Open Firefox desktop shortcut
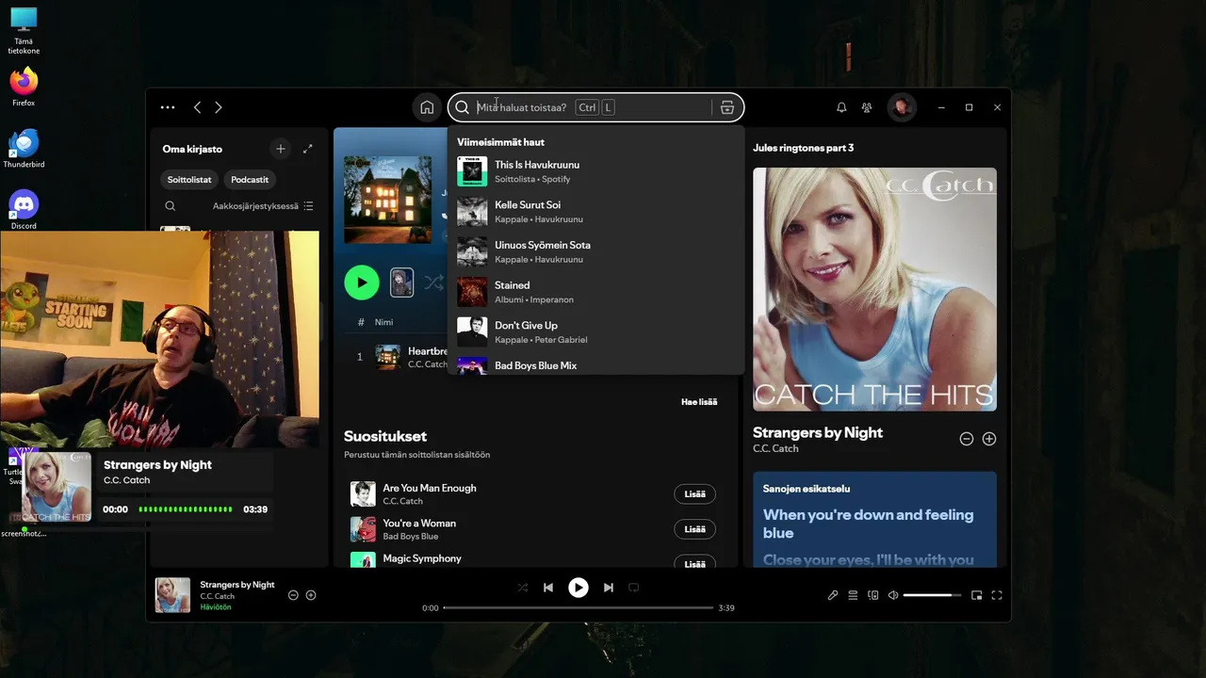The height and width of the screenshot is (678, 1206). (24, 87)
